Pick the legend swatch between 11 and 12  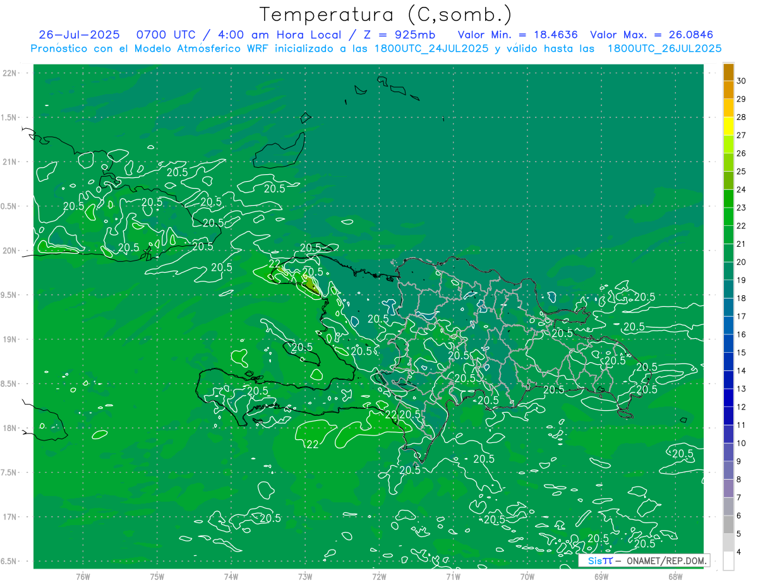pos(728,416)
